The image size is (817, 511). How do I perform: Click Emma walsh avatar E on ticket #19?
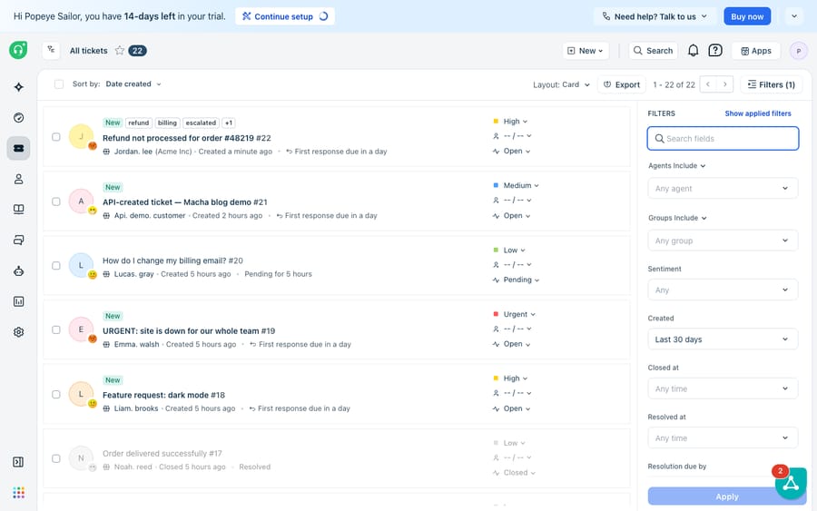coord(82,329)
